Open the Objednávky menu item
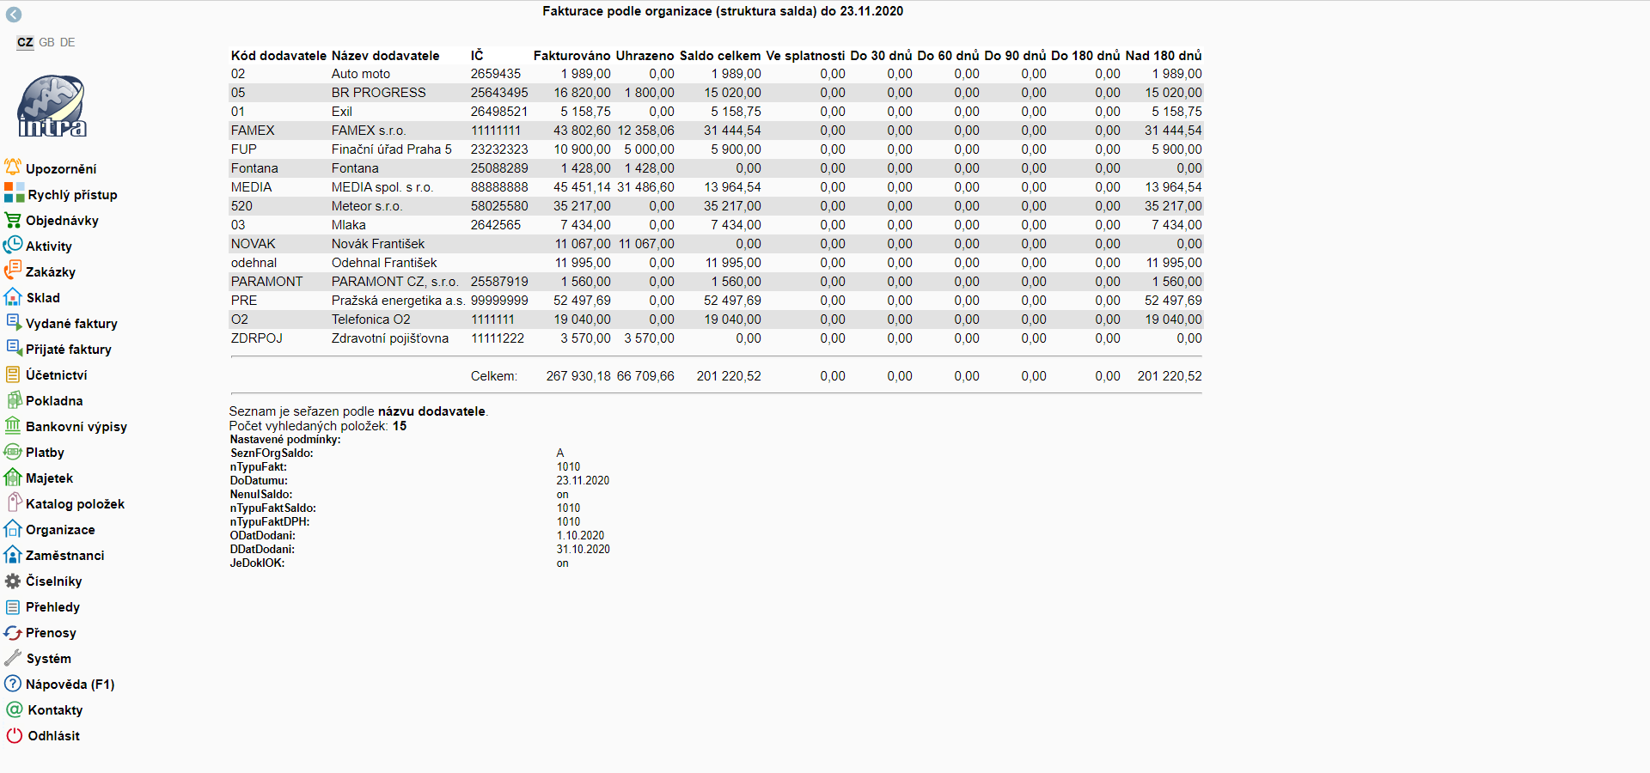The width and height of the screenshot is (1650, 773). pyautogui.click(x=62, y=221)
